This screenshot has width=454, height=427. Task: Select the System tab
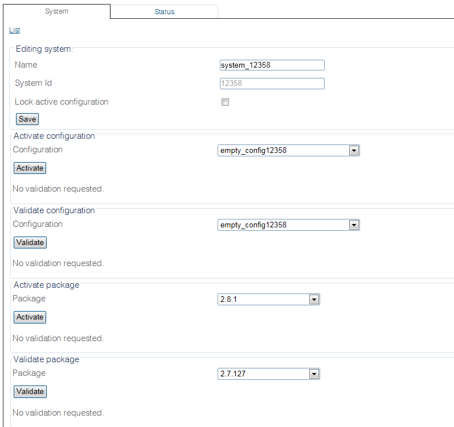click(56, 11)
